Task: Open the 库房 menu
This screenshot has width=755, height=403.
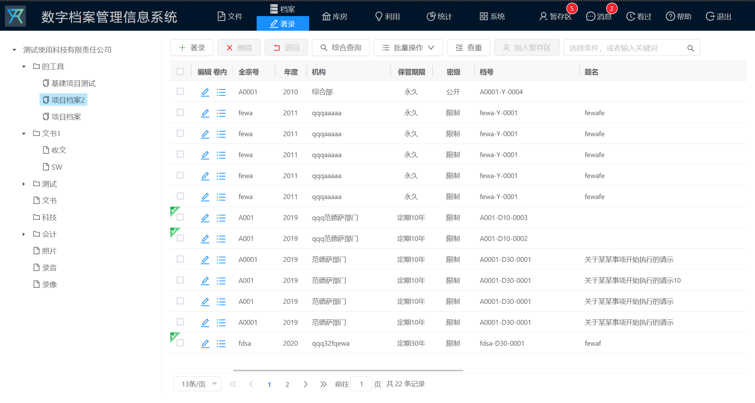Action: click(x=335, y=16)
